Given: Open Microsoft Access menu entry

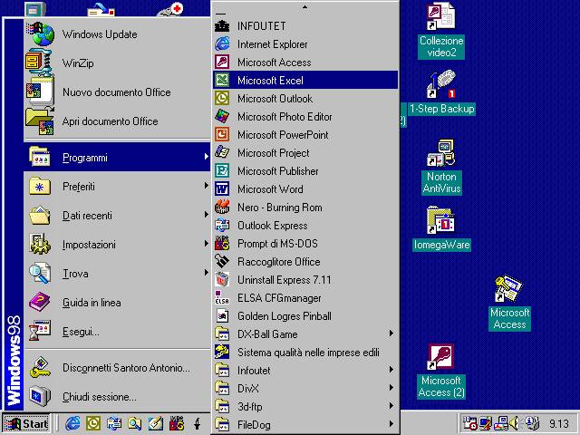Looking at the screenshot, I should [x=305, y=63].
